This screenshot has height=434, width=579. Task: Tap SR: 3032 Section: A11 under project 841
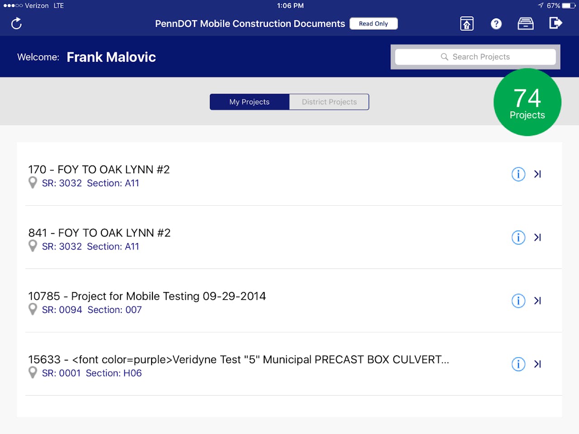[x=90, y=246]
